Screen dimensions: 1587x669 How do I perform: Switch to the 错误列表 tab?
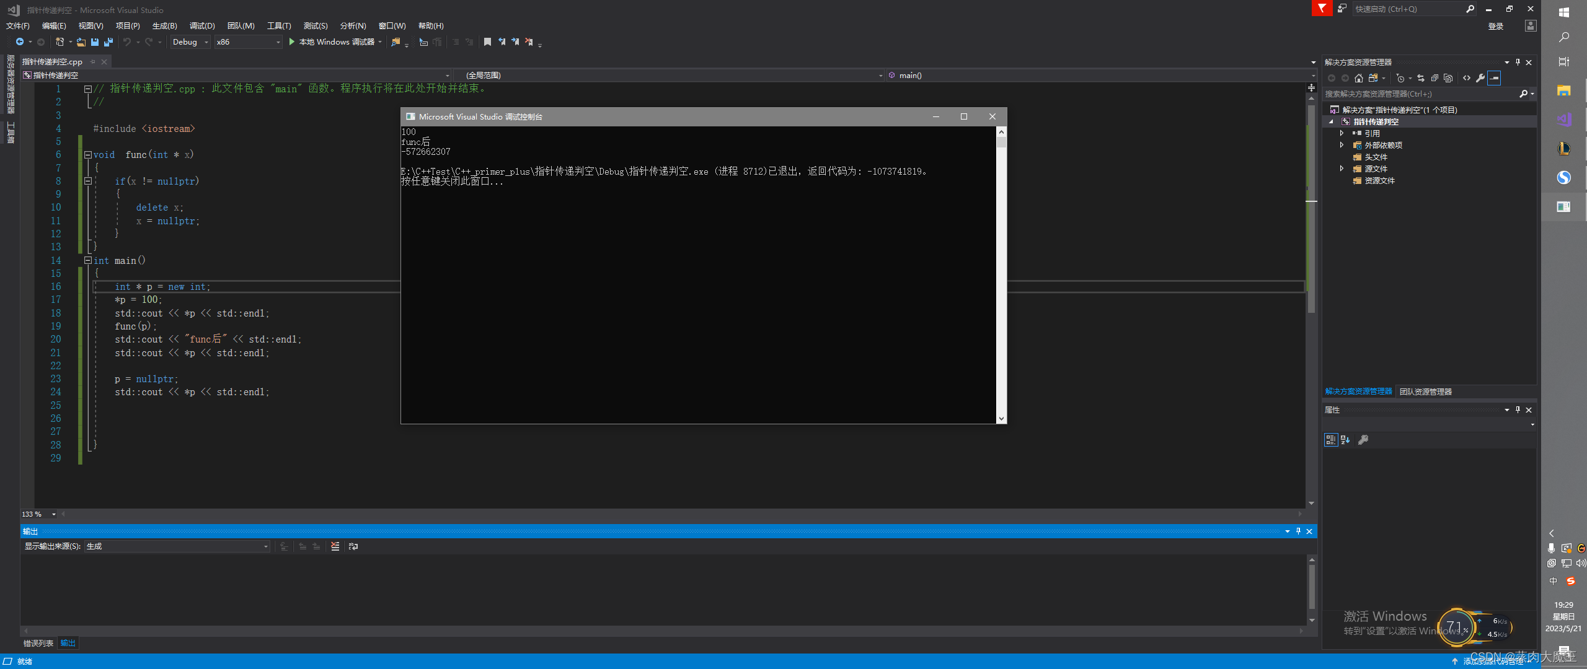coord(38,643)
